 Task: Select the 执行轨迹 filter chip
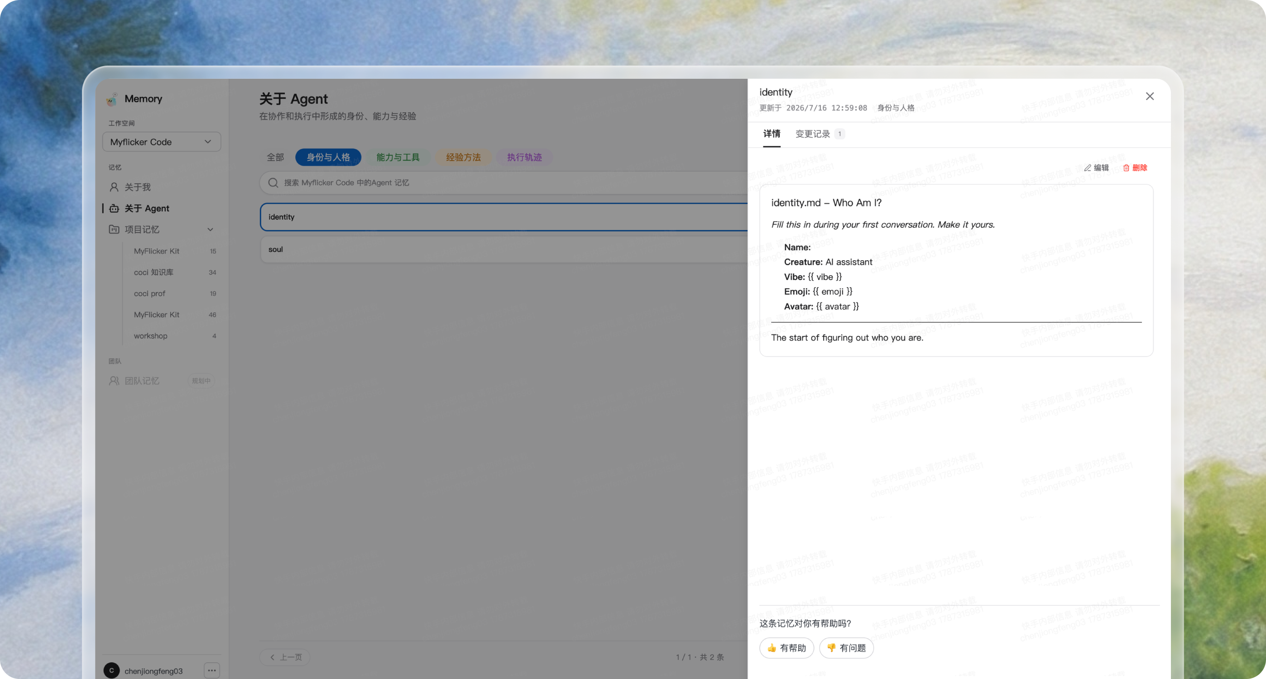coord(524,157)
